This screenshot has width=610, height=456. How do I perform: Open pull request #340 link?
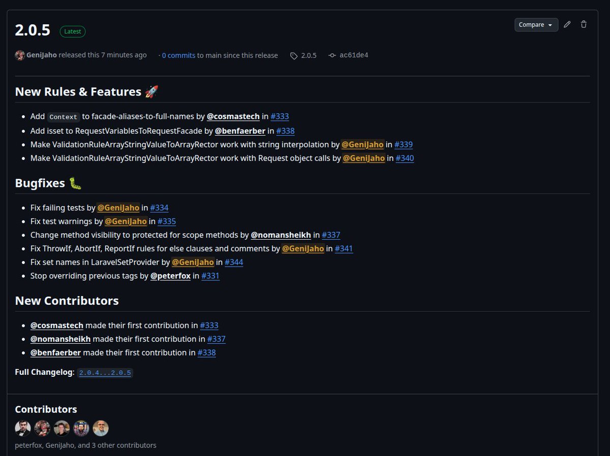405,158
